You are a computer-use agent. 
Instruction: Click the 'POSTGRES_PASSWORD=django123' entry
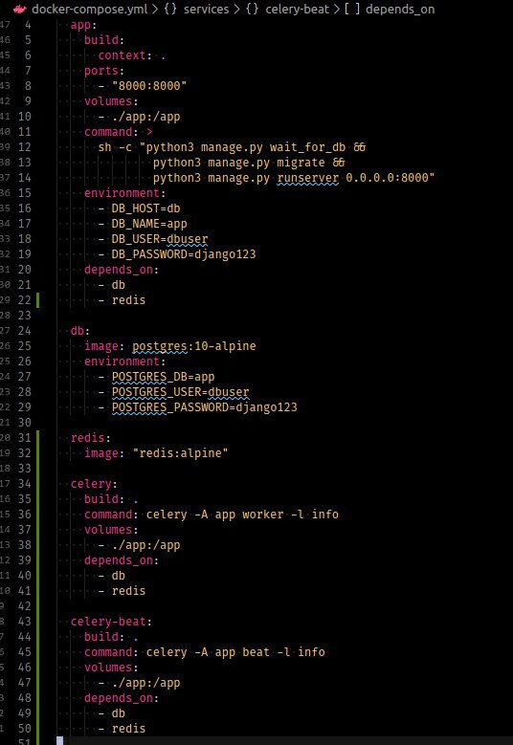[205, 406]
